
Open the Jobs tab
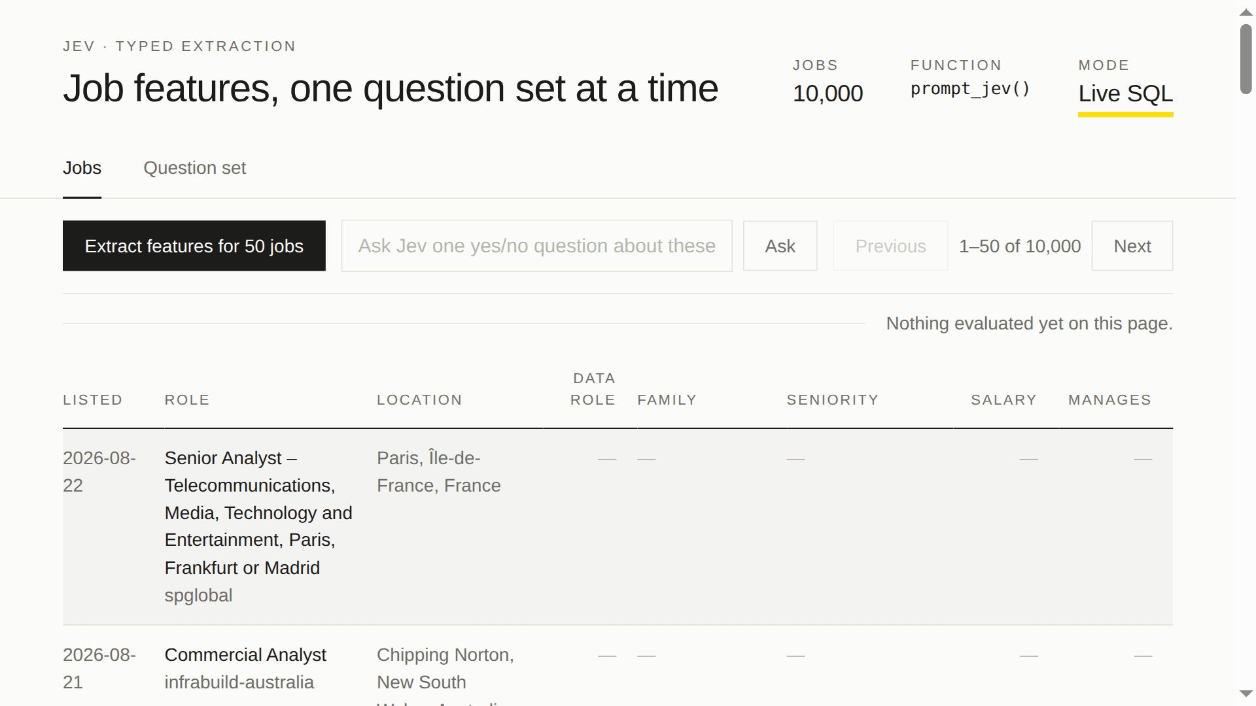82,168
